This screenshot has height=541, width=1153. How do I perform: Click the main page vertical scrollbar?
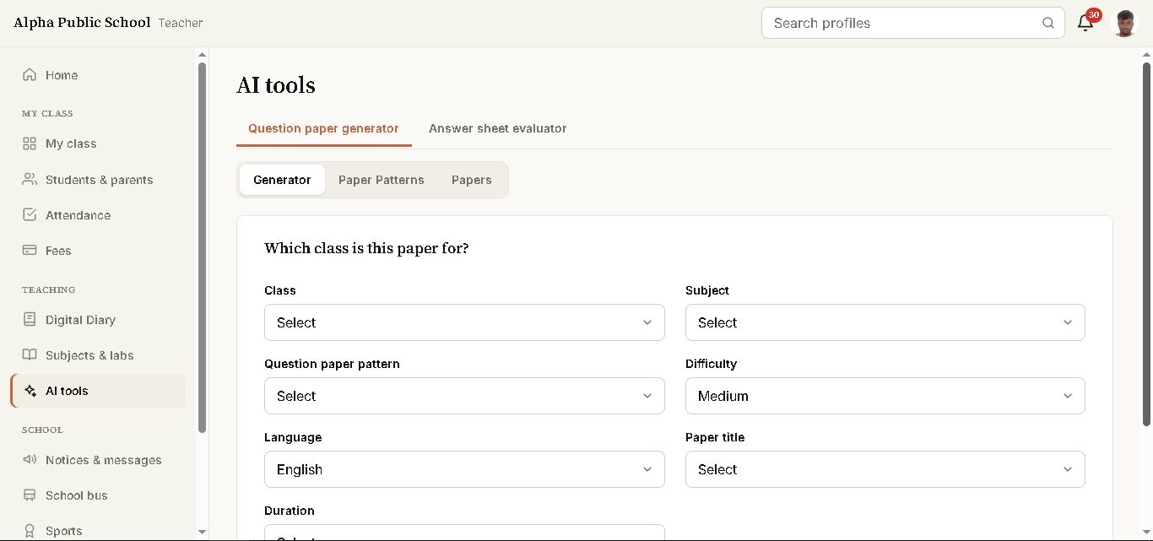1146,244
